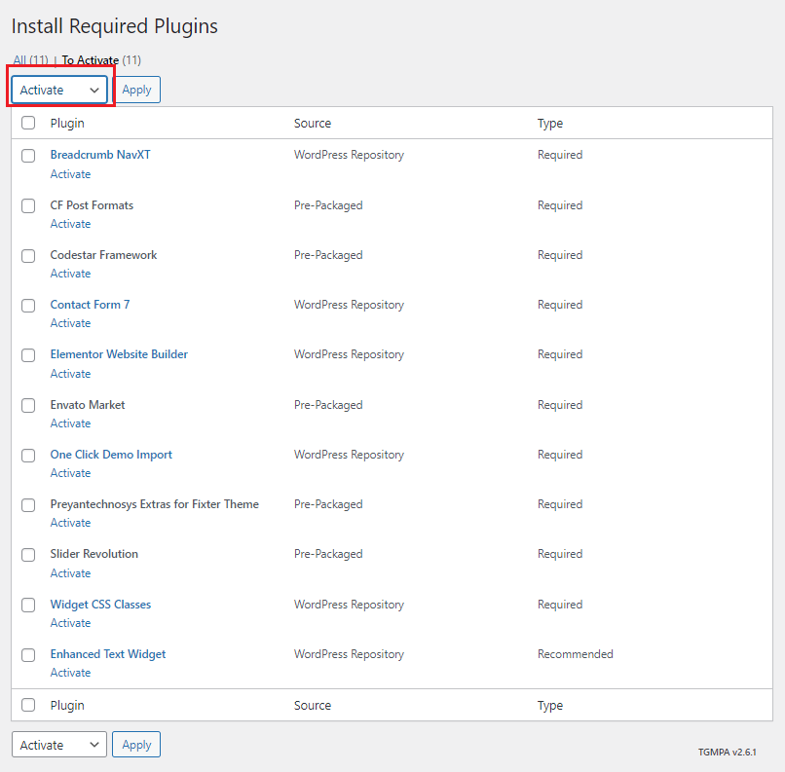Screen dimensions: 785x772
Task: Click WordPress Repository source for Breadcrumb NavXT
Action: pos(349,155)
